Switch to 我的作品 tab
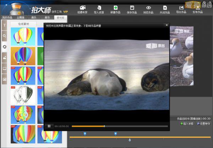Image resolution: width=213 pixels, height=148 pixels. 7,17
